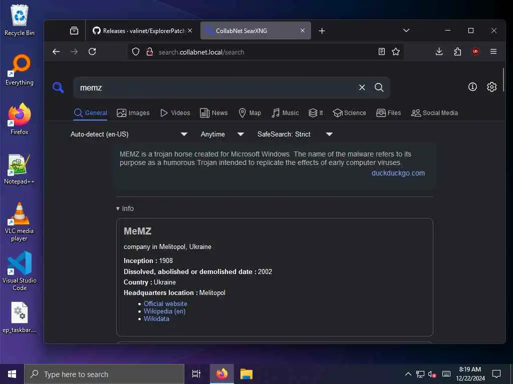Image resolution: width=513 pixels, height=384 pixels.
Task: Reload the current page
Action: [92, 51]
